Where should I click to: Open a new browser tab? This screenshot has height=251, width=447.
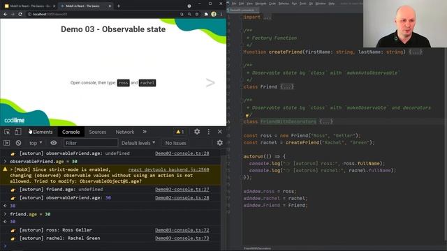click(119, 6)
